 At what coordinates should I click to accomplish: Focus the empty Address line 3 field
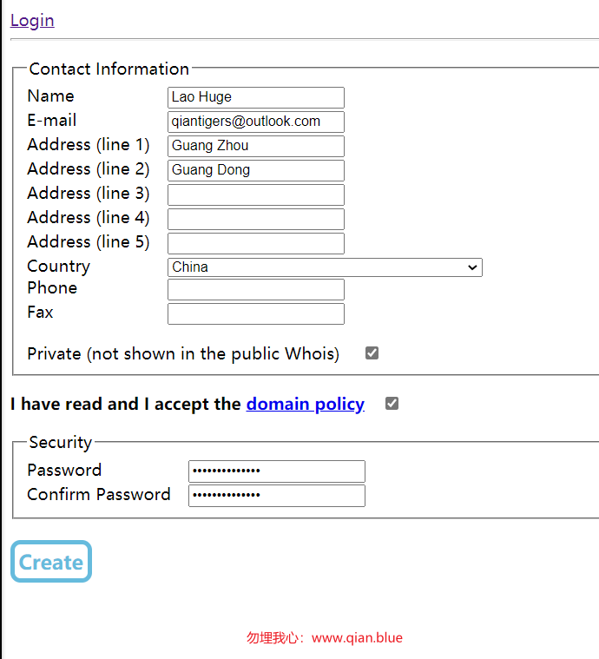[256, 194]
